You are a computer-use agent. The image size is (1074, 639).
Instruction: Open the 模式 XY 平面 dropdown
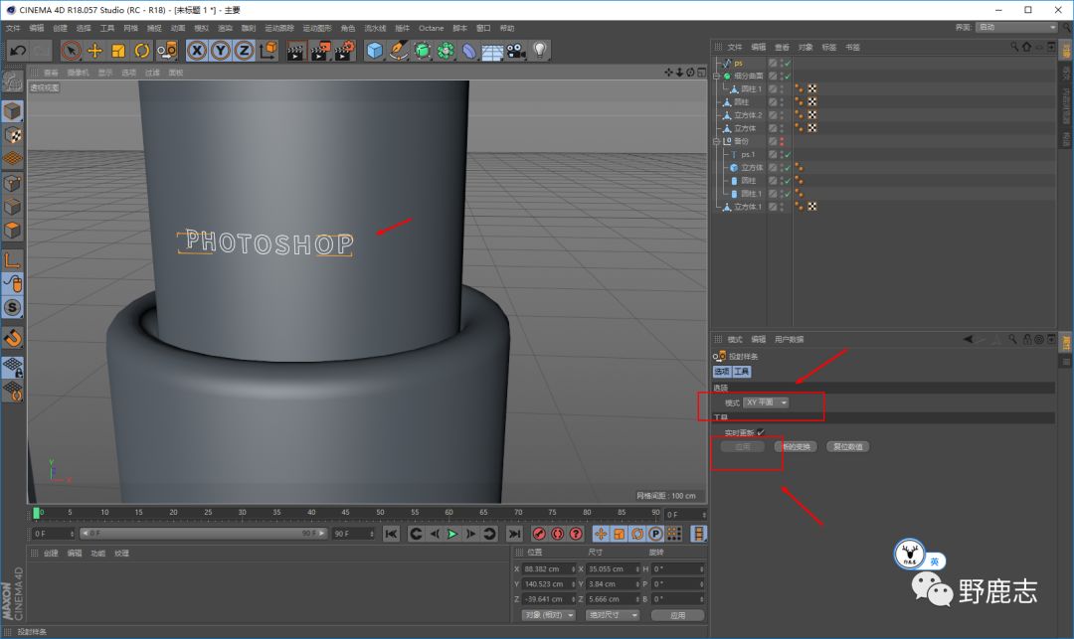[x=767, y=402]
